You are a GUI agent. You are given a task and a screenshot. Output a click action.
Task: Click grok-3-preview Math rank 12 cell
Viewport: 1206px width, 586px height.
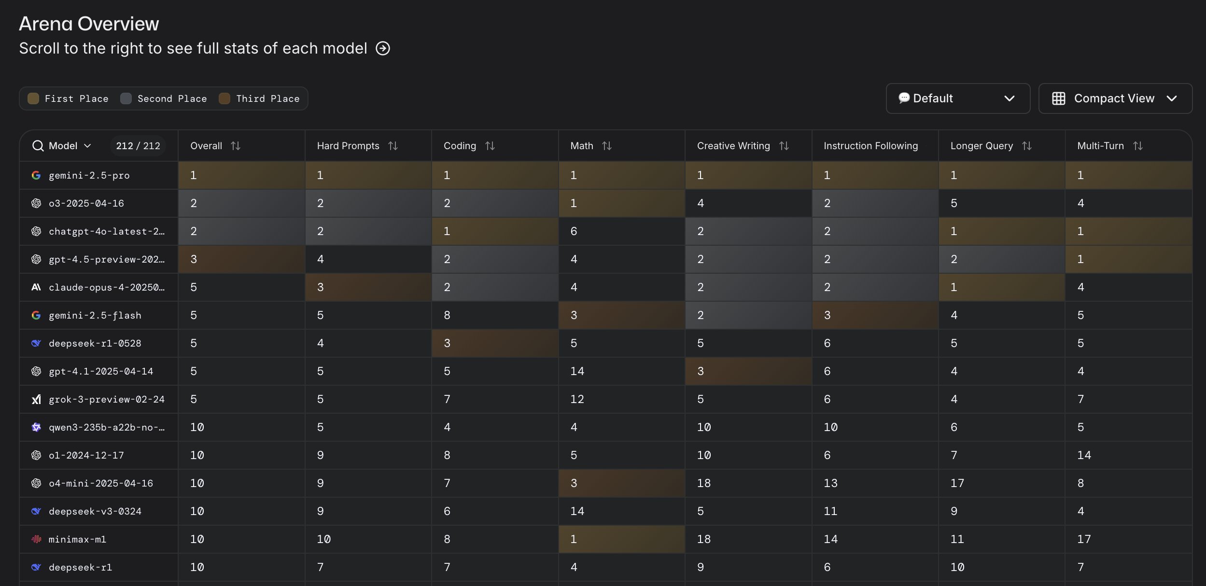coord(622,399)
